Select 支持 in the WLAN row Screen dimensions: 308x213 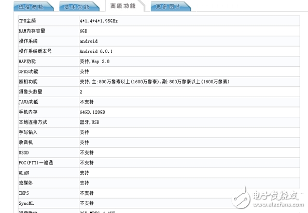click(x=85, y=173)
